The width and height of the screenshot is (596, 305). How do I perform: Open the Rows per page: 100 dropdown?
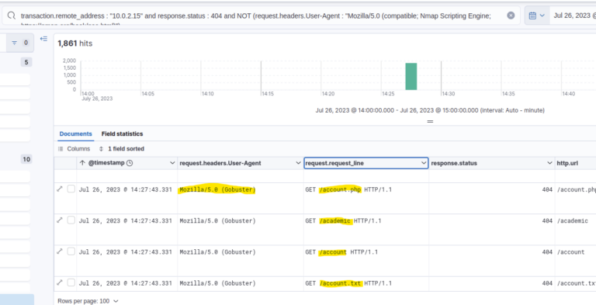(88, 301)
